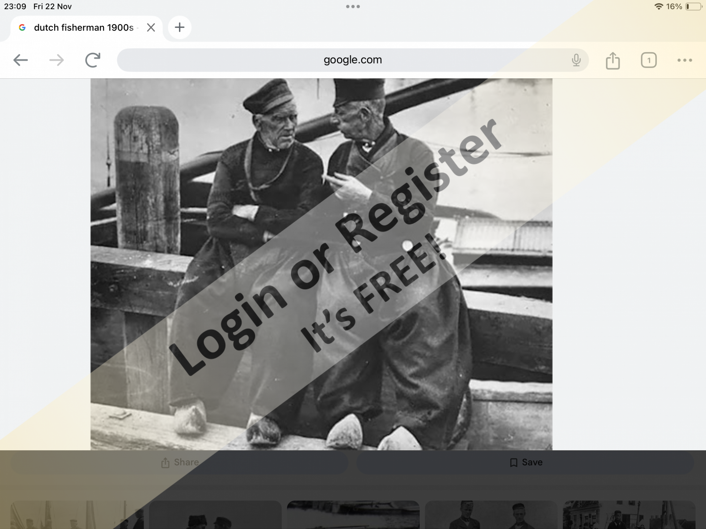Open the tab switcher showing 1 tab
Viewport: 706px width, 529px height.
[648, 60]
